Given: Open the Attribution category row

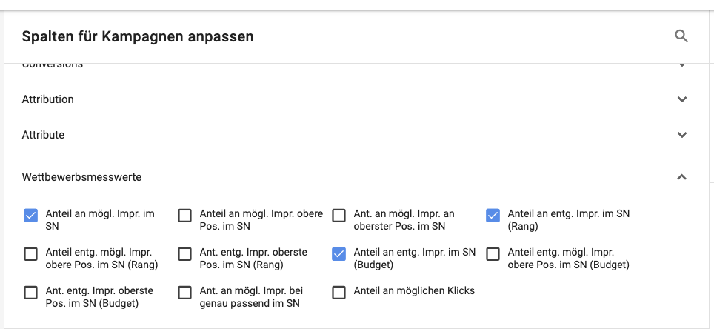Looking at the screenshot, I should (48, 99).
